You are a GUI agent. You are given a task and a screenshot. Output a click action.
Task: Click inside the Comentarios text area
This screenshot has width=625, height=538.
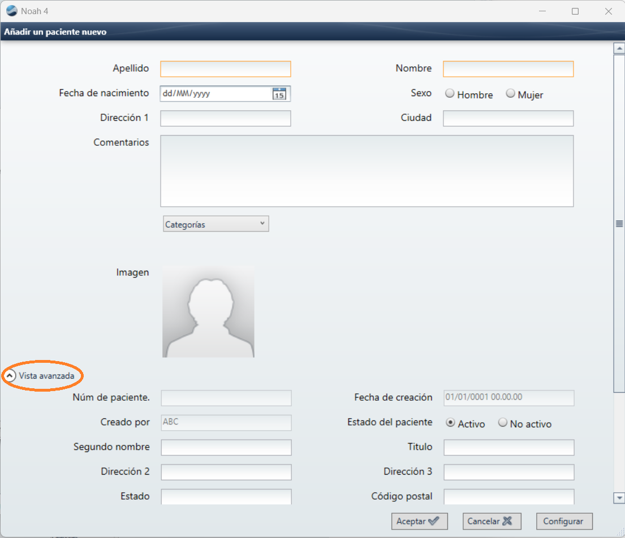(367, 171)
